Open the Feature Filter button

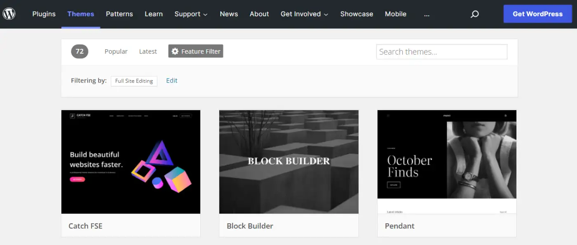point(196,51)
